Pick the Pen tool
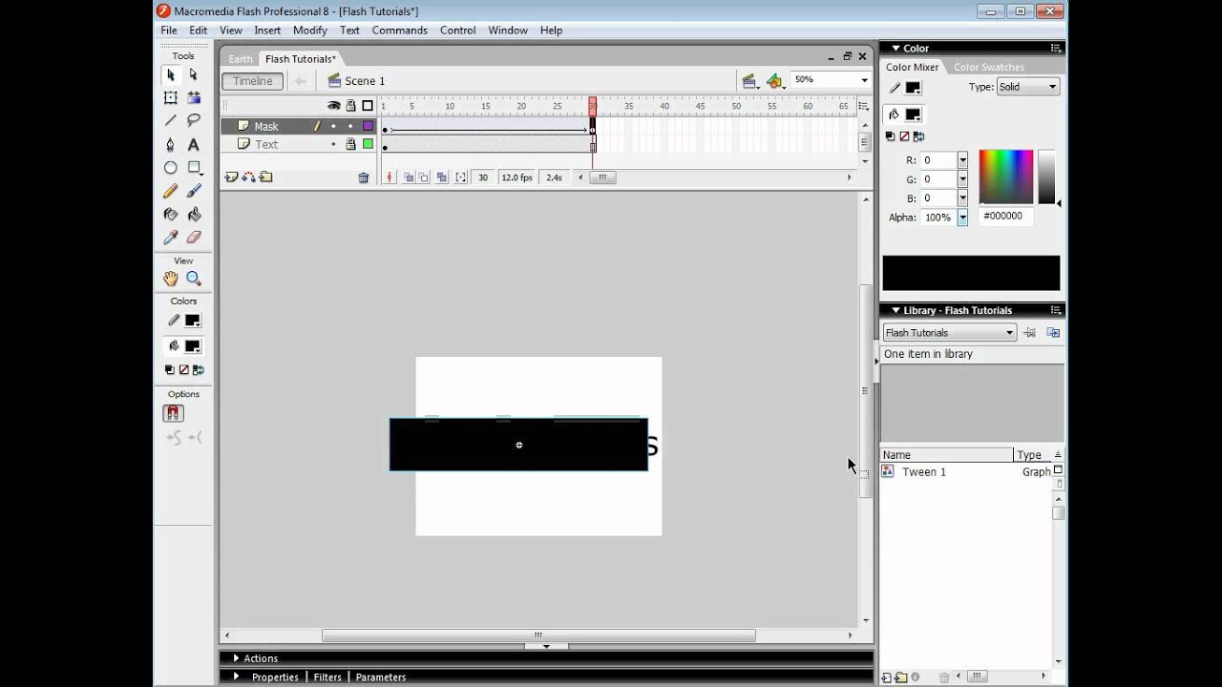 (171, 144)
